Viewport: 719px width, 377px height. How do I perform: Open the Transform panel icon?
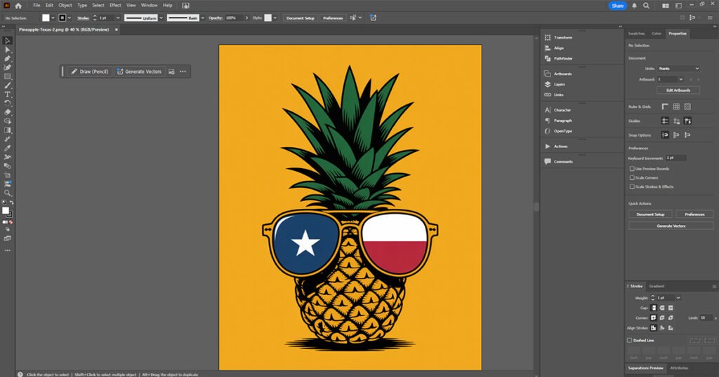coord(548,38)
